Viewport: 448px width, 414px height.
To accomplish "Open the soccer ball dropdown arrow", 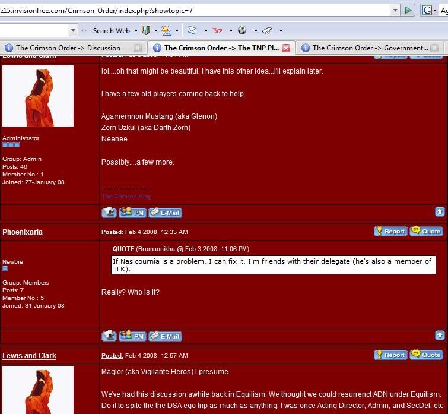I will [256, 31].
